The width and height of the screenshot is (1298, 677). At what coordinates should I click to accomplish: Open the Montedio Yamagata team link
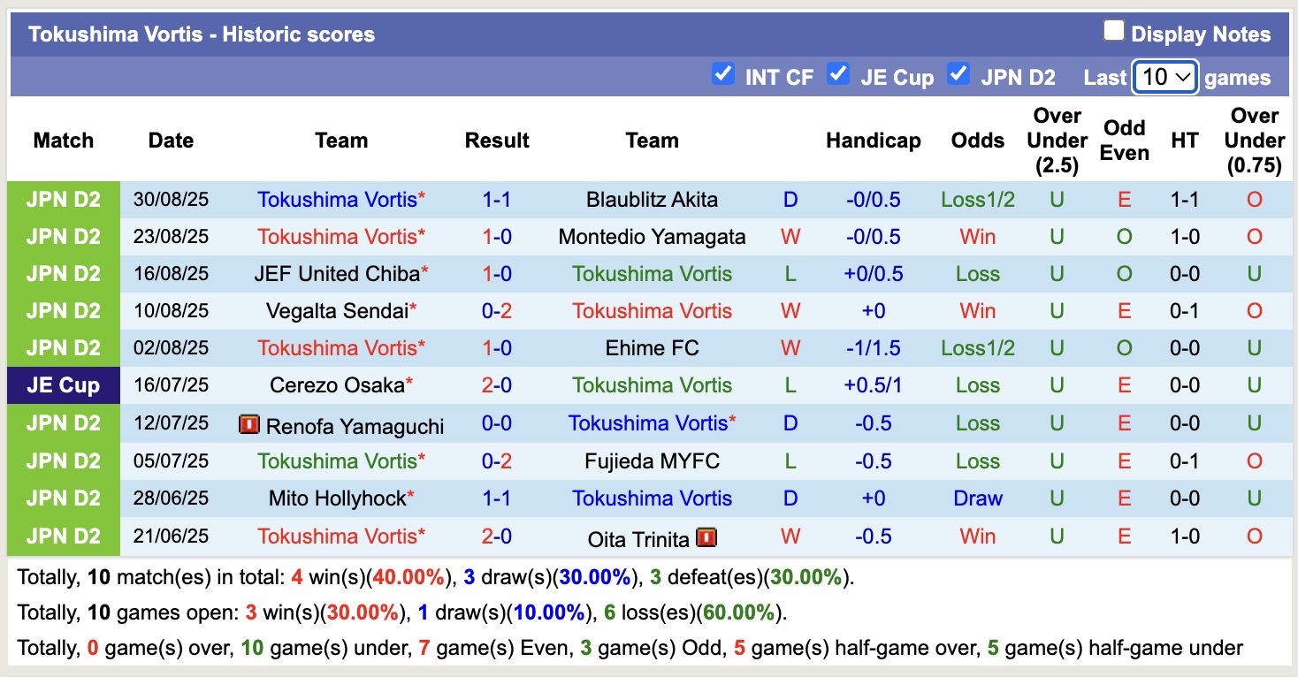point(652,236)
